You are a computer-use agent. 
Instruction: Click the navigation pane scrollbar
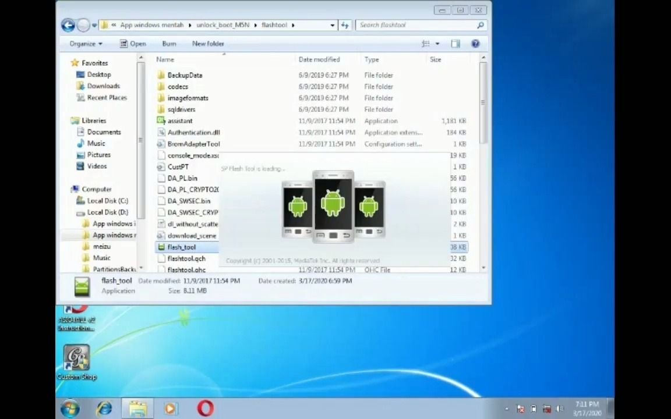click(x=140, y=141)
